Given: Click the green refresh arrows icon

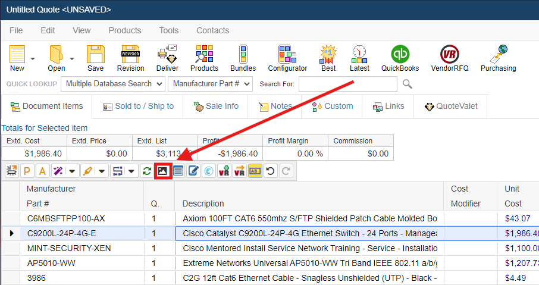Looking at the screenshot, I should tap(146, 171).
